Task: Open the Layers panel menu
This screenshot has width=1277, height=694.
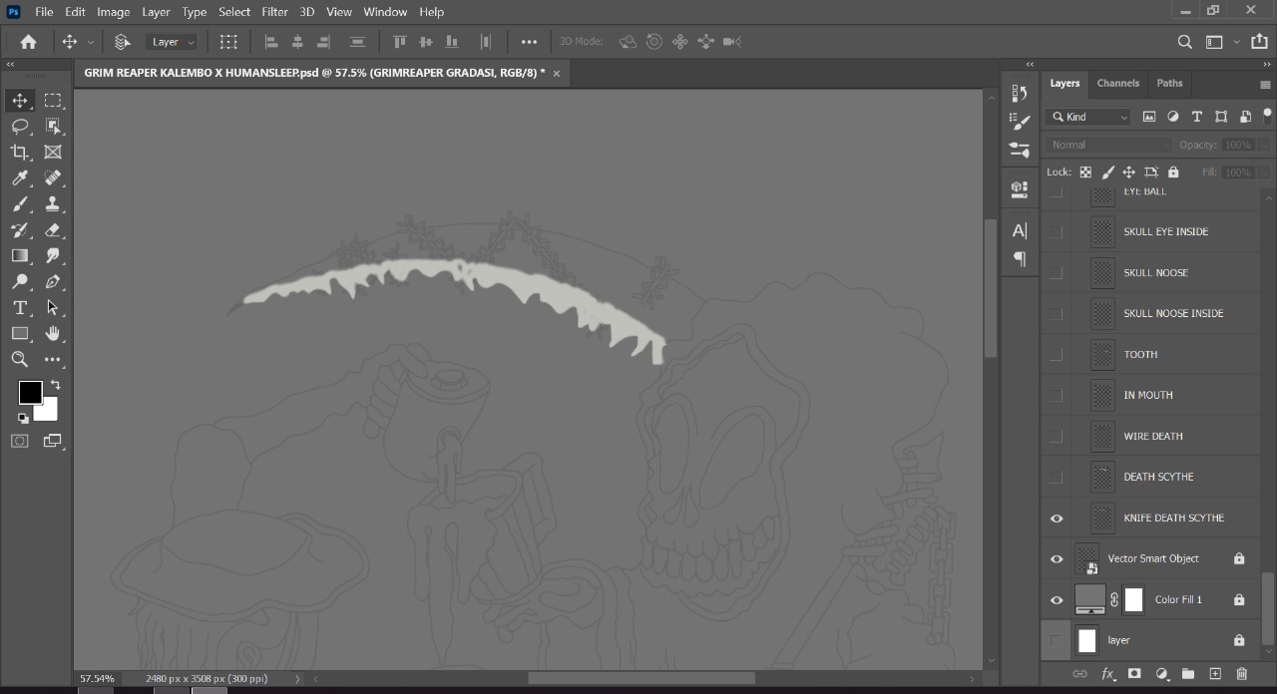Action: coord(1265,85)
